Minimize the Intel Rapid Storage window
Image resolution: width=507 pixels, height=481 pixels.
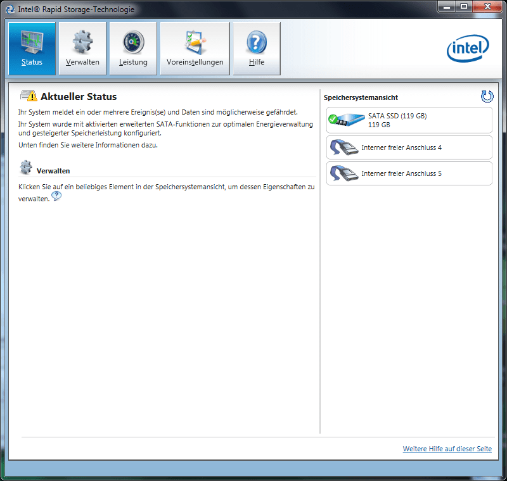pos(447,6)
